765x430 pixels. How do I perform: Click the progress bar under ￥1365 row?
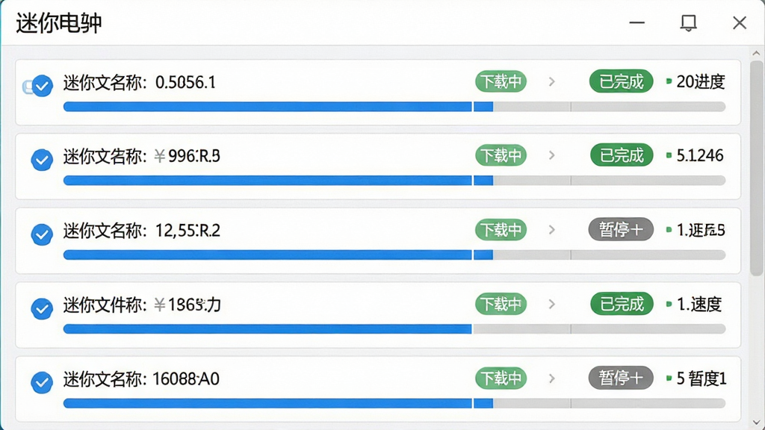pos(394,329)
